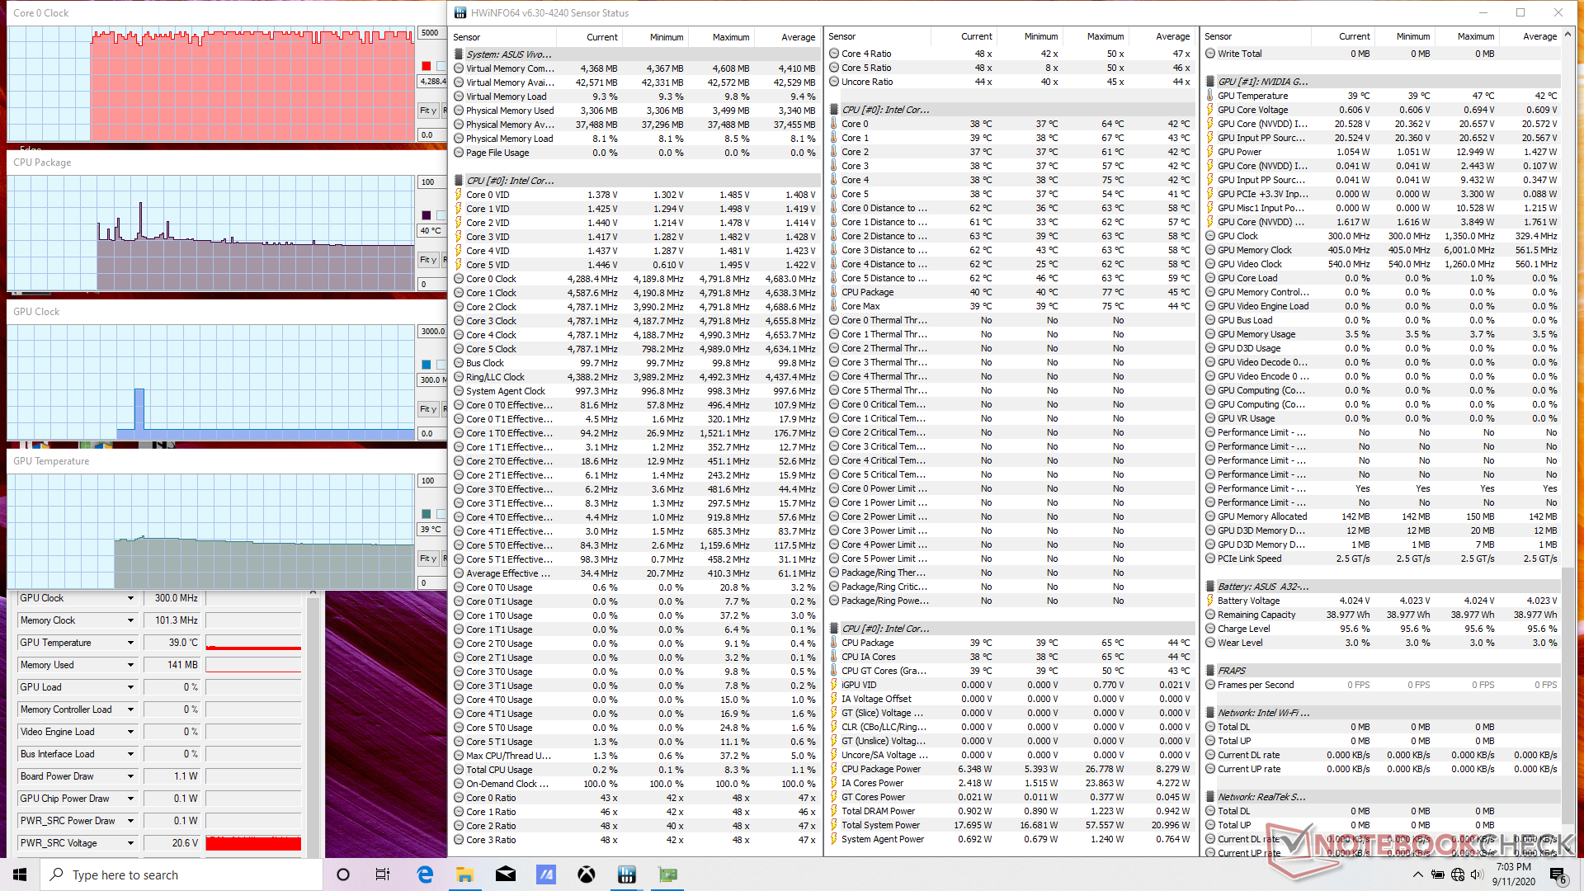This screenshot has width=1584, height=891.
Task: Click the volume icon in system tray
Action: click(1478, 874)
